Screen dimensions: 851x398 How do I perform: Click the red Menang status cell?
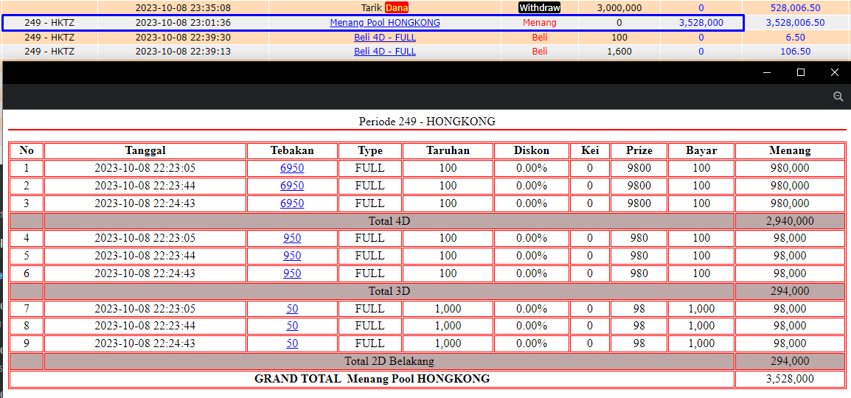coord(540,23)
